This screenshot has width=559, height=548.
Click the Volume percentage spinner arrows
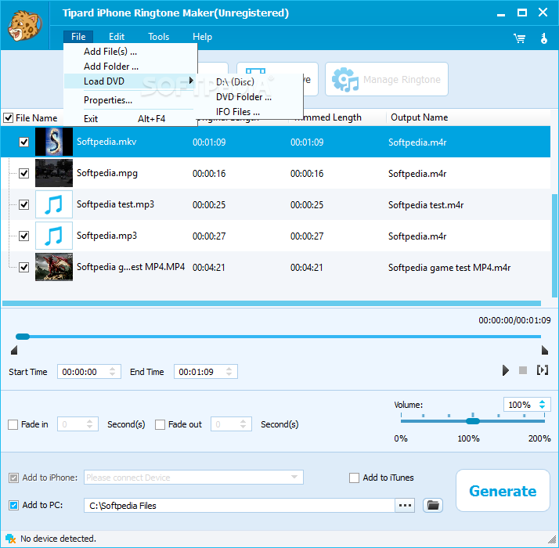point(543,404)
